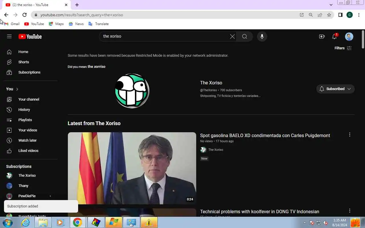Image resolution: width=365 pixels, height=228 pixels.
Task: Open the Translate bookmark
Action: click(x=99, y=24)
